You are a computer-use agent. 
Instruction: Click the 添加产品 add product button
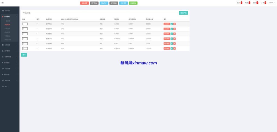[x=183, y=13]
